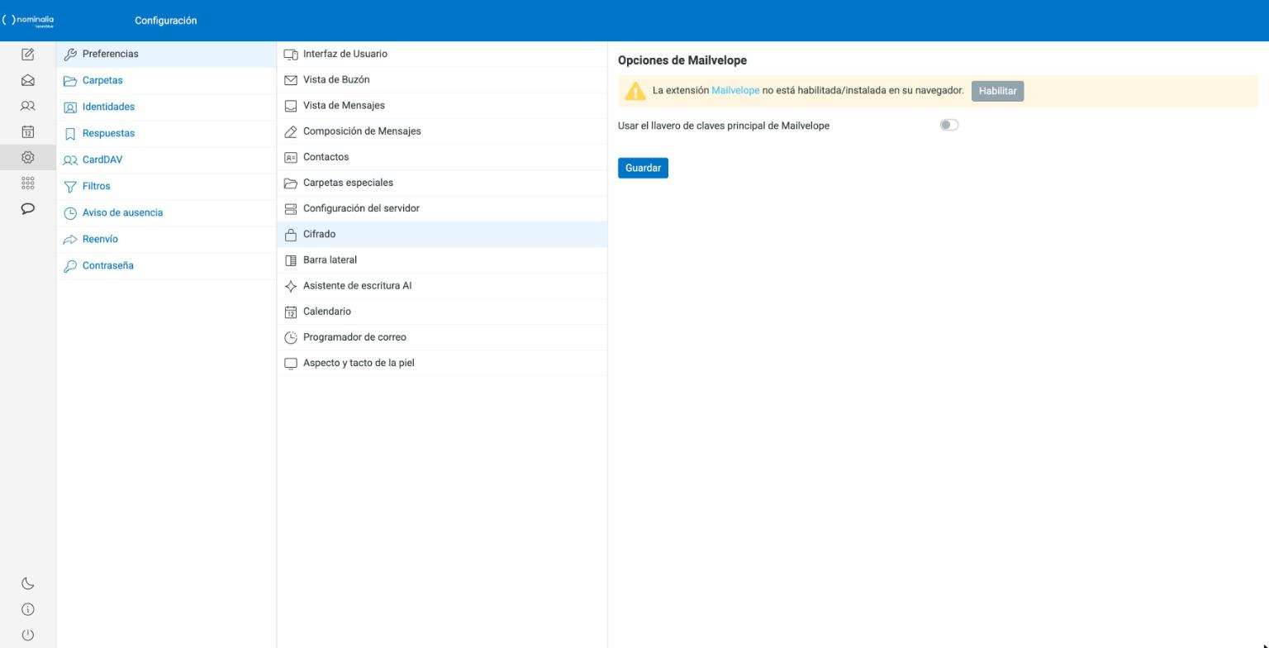
Task: Click the pencil icon beside Composición de Mensajes
Action: (291, 131)
